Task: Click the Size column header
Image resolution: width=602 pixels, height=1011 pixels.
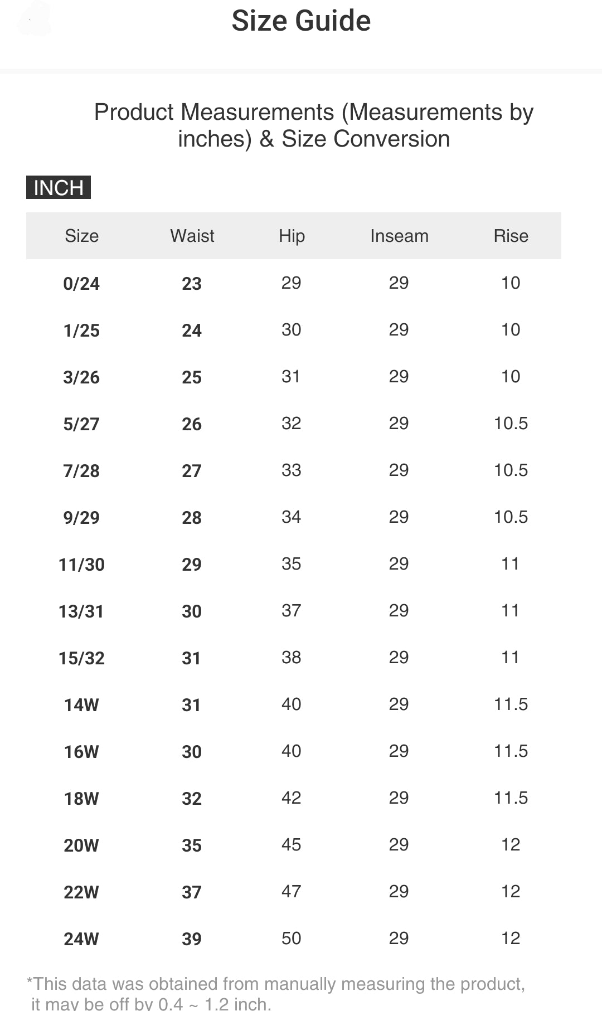Action: [81, 236]
